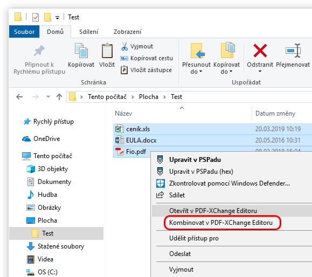Click the Kopírovat do folder icon

(x=227, y=50)
